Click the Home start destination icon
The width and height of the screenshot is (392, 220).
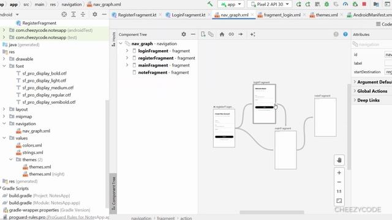[x=222, y=34]
